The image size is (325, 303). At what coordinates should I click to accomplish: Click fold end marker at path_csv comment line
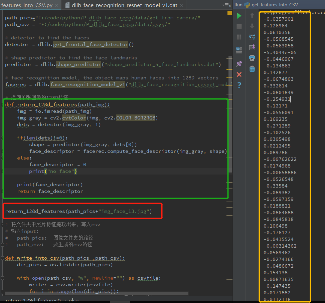click(x=2, y=245)
